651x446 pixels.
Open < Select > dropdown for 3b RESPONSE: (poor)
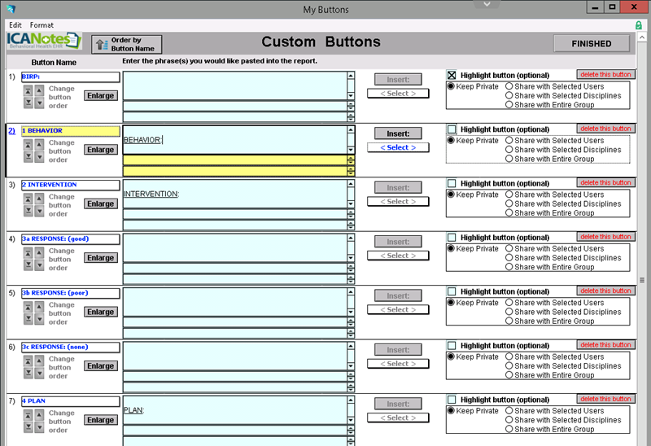tap(398, 309)
